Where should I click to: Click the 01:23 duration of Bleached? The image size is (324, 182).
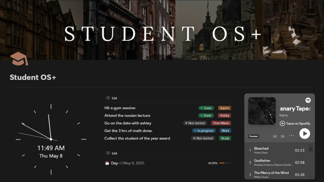(299, 150)
